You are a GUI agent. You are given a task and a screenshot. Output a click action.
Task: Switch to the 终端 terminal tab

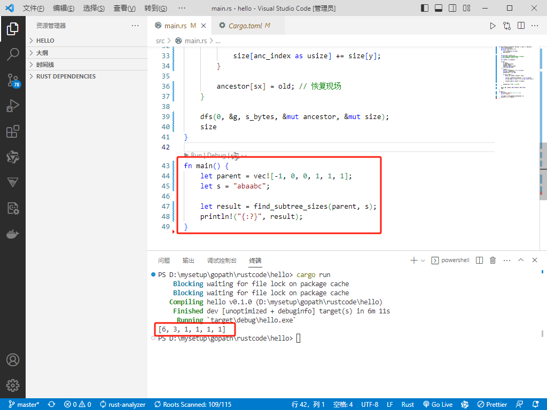[255, 261]
